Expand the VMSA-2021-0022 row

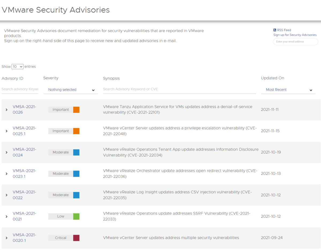pos(7,195)
